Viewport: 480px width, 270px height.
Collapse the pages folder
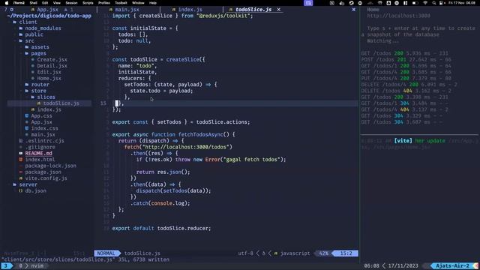click(38, 53)
